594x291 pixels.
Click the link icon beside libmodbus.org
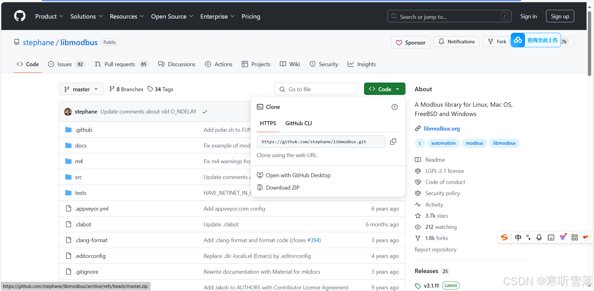418,128
